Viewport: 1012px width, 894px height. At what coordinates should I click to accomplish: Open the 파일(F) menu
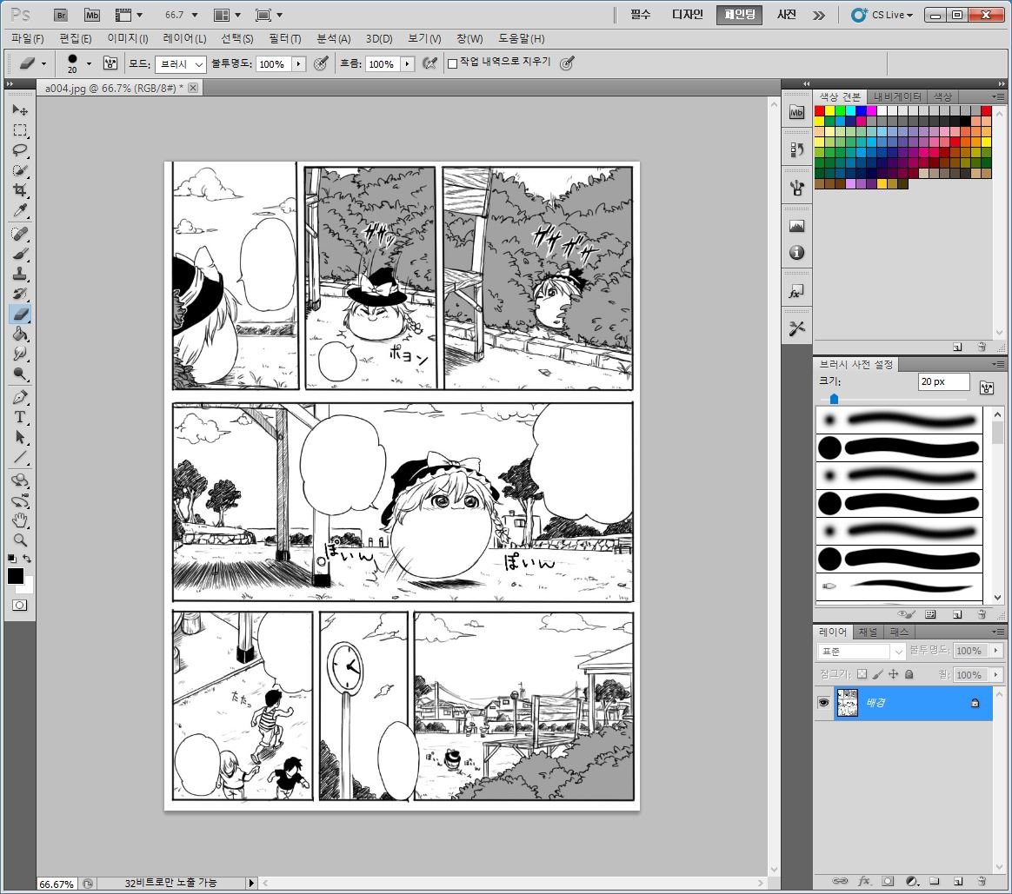pos(28,39)
